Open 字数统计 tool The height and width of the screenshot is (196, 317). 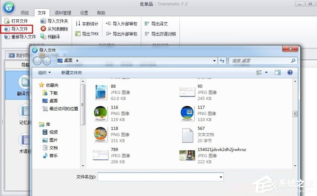[x=87, y=24]
